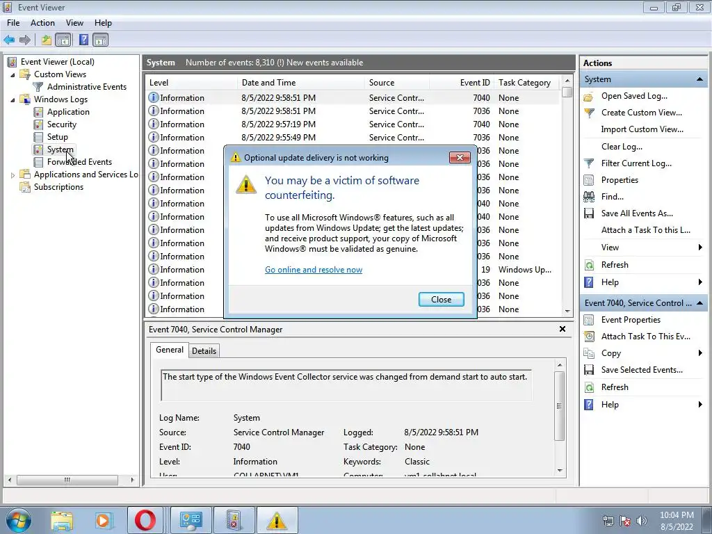Click Clear Log action
The height and width of the screenshot is (534, 712).
coord(622,147)
